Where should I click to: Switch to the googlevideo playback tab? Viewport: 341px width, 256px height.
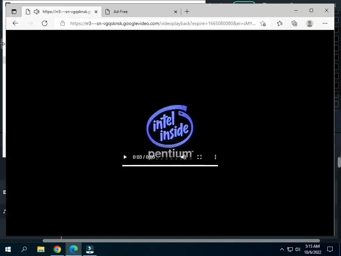62,12
